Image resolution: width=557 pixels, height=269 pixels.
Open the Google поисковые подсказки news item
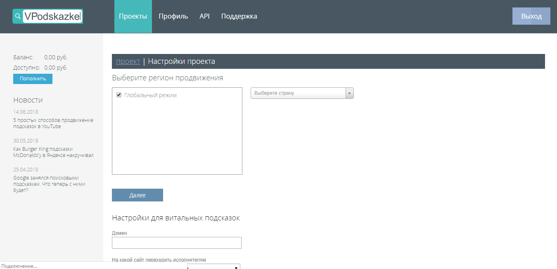(x=49, y=184)
